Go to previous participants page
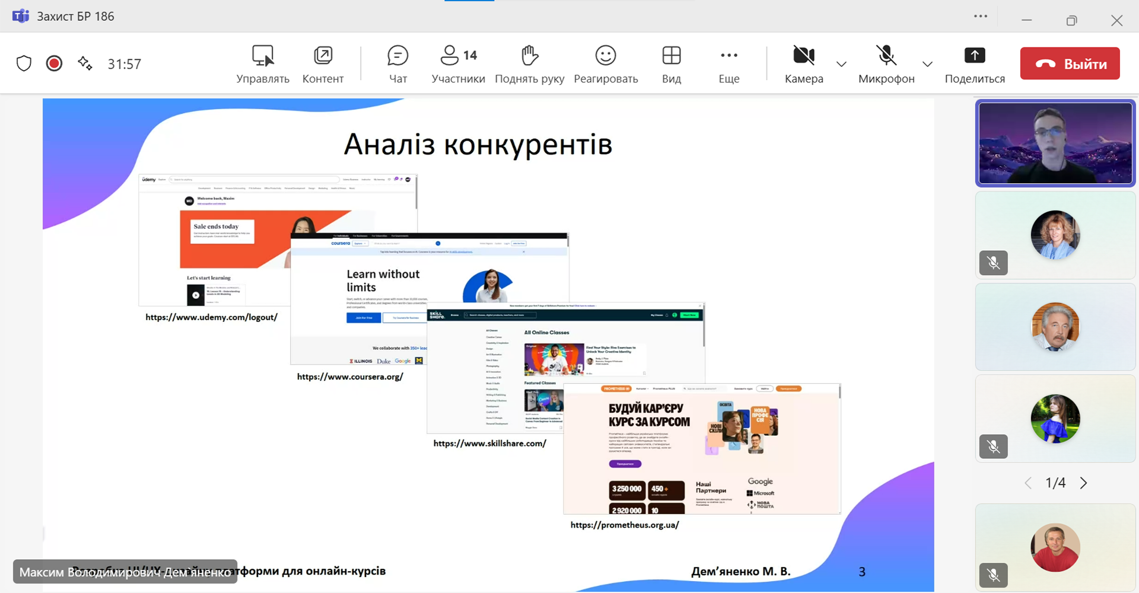1139x593 pixels. pos(1028,483)
